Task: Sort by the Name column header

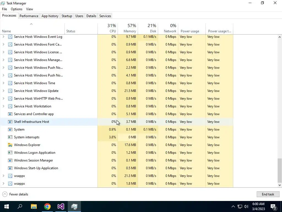Action: click(32, 28)
